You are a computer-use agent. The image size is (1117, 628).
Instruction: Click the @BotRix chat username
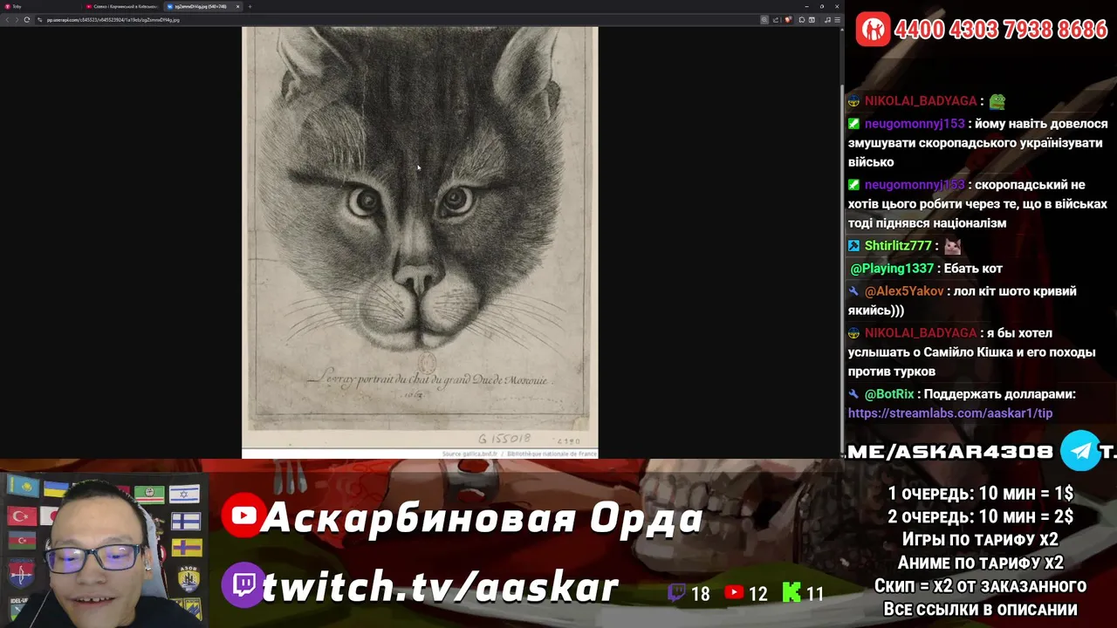(x=889, y=394)
